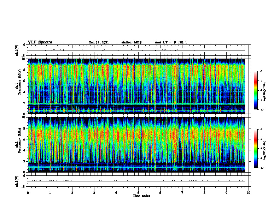Click the ch.3 voltage trace panel
The width and height of the screenshot is (280, 216).
coord(138,181)
